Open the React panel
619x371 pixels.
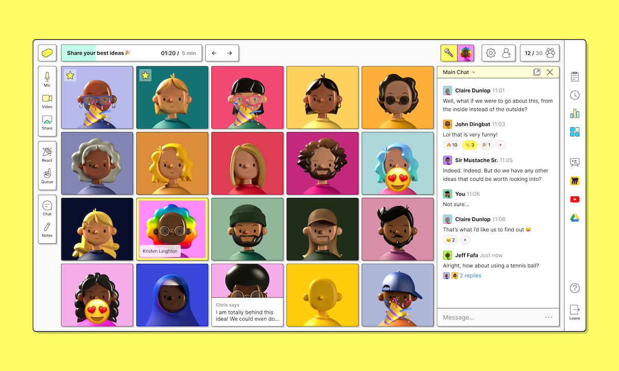pos(47,155)
